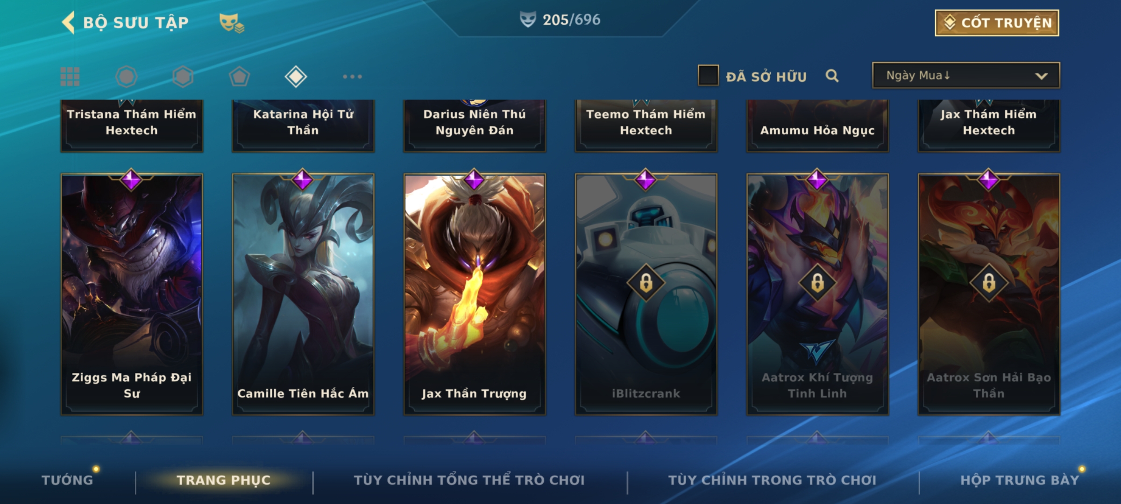Open the Cốt Truyện button

[x=997, y=22]
